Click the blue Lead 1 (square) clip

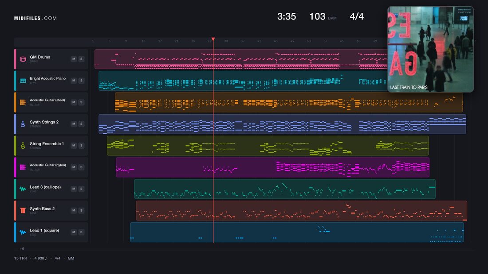click(x=297, y=232)
